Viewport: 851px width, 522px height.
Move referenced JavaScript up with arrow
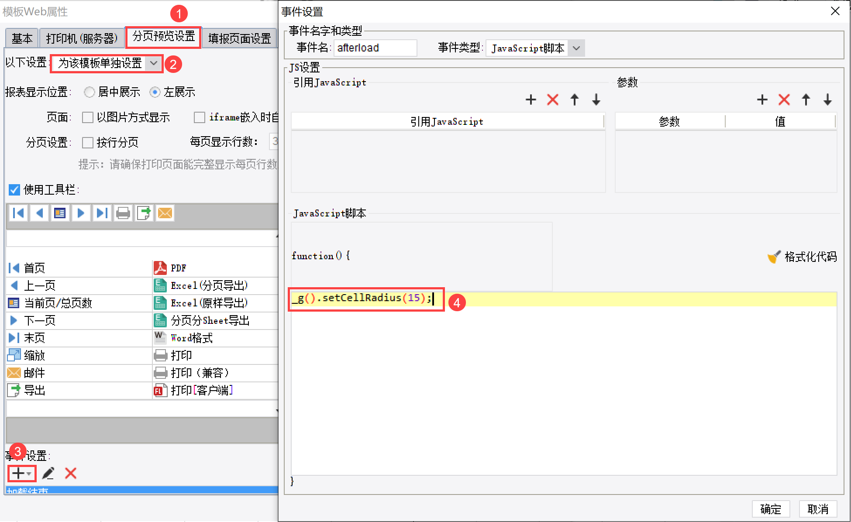tap(574, 100)
